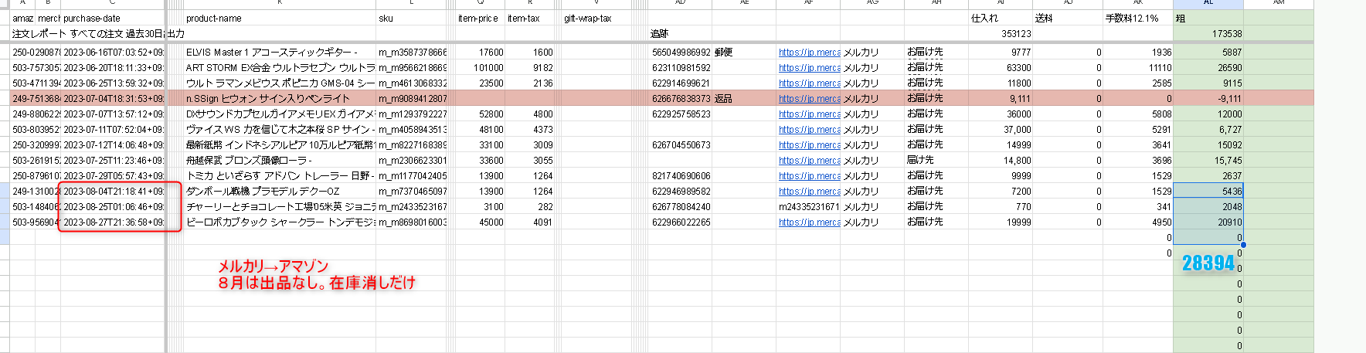This screenshot has height=353, width=1366.
Task: Select the purchase date 2023-08-04T21:18:41 cell
Action: point(113,192)
